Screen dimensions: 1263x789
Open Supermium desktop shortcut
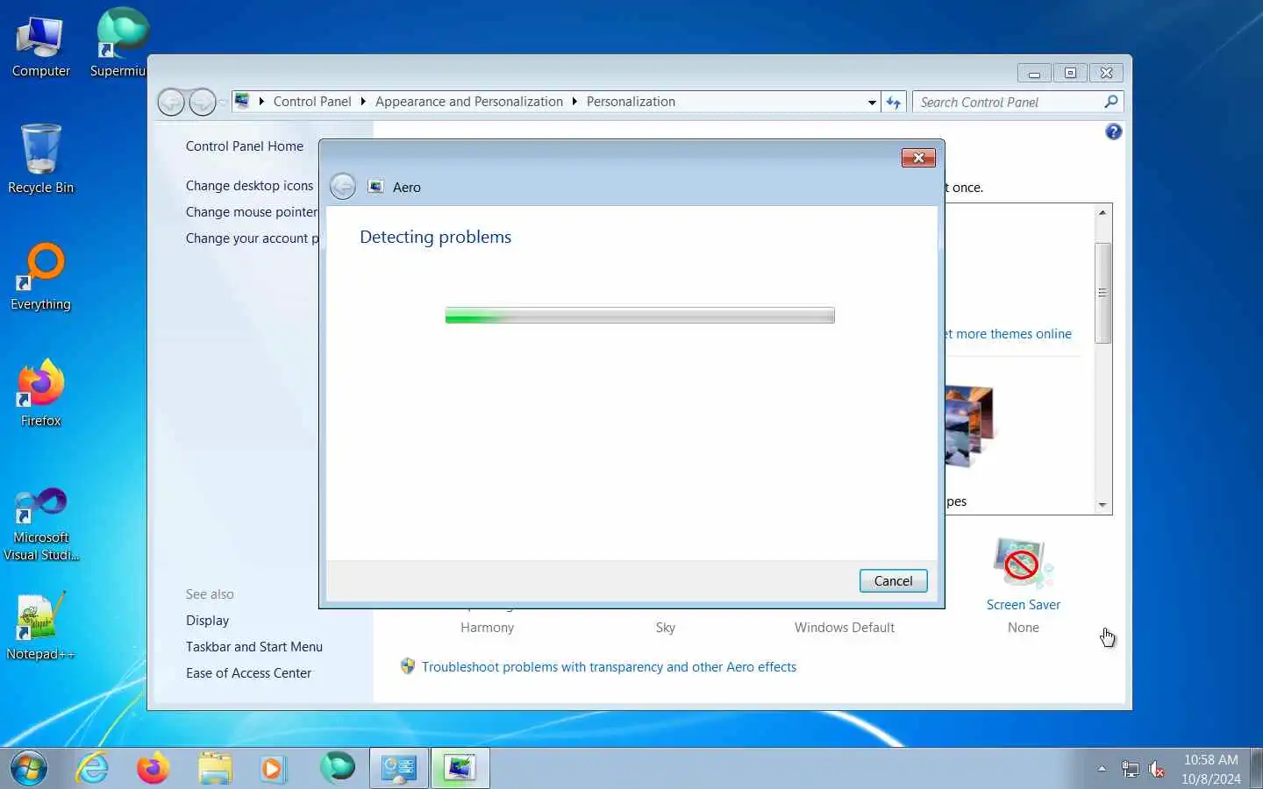(119, 44)
